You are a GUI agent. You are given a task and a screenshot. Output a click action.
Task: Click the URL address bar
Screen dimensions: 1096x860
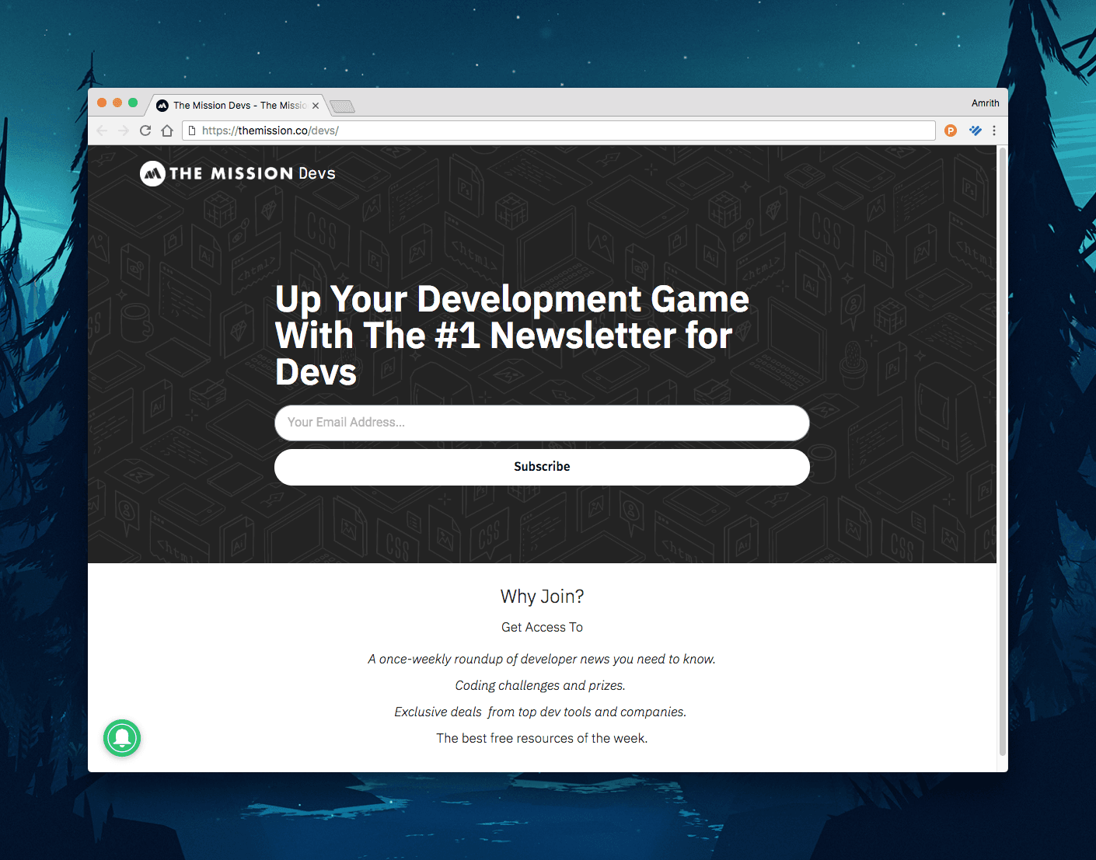(x=558, y=131)
